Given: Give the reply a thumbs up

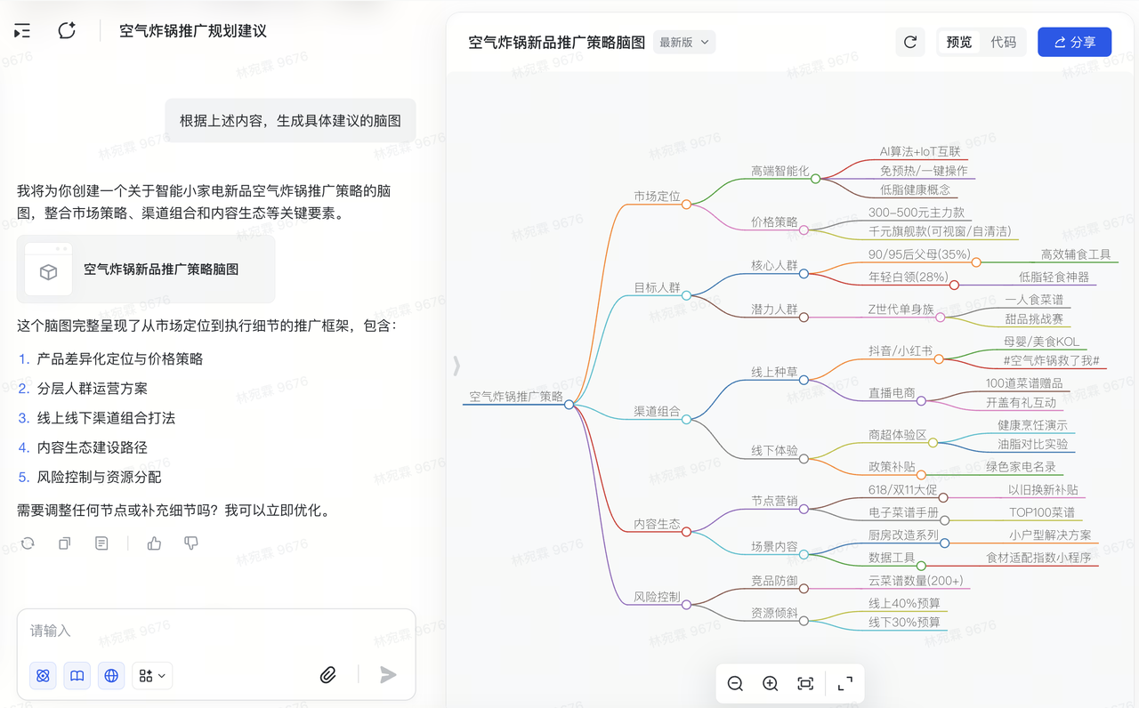Looking at the screenshot, I should click(155, 543).
